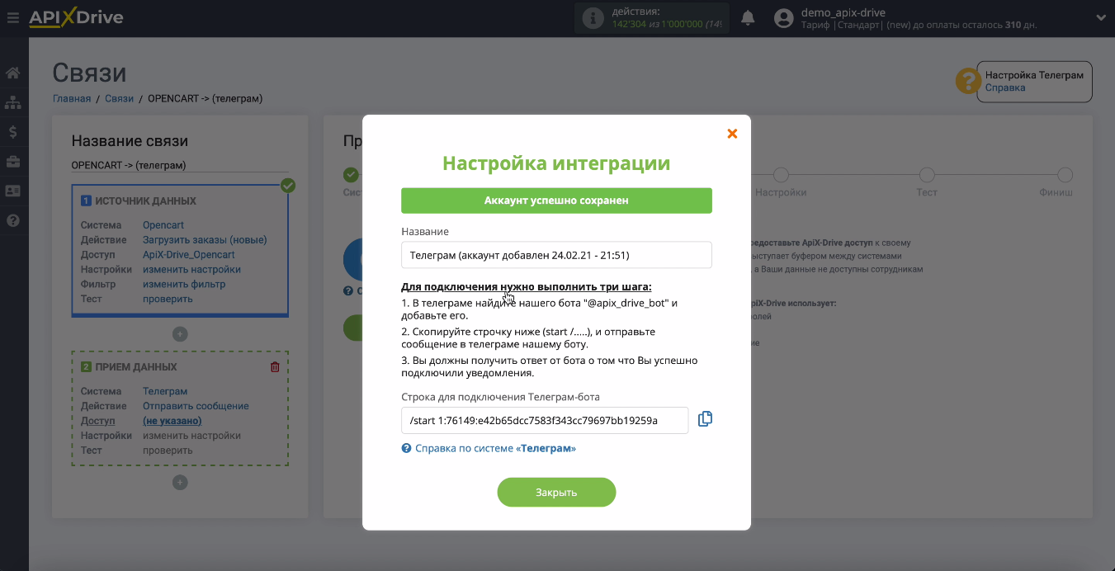
Task: Click the Настройка интеграции dialog heading
Action: pos(556,163)
